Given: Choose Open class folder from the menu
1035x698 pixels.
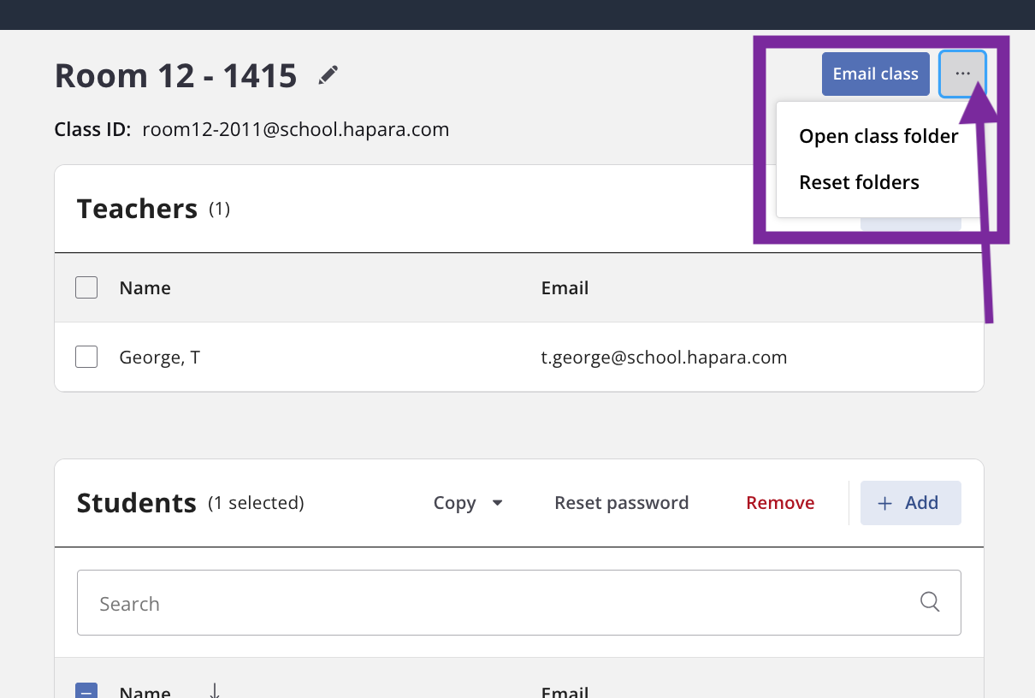Looking at the screenshot, I should (878, 135).
